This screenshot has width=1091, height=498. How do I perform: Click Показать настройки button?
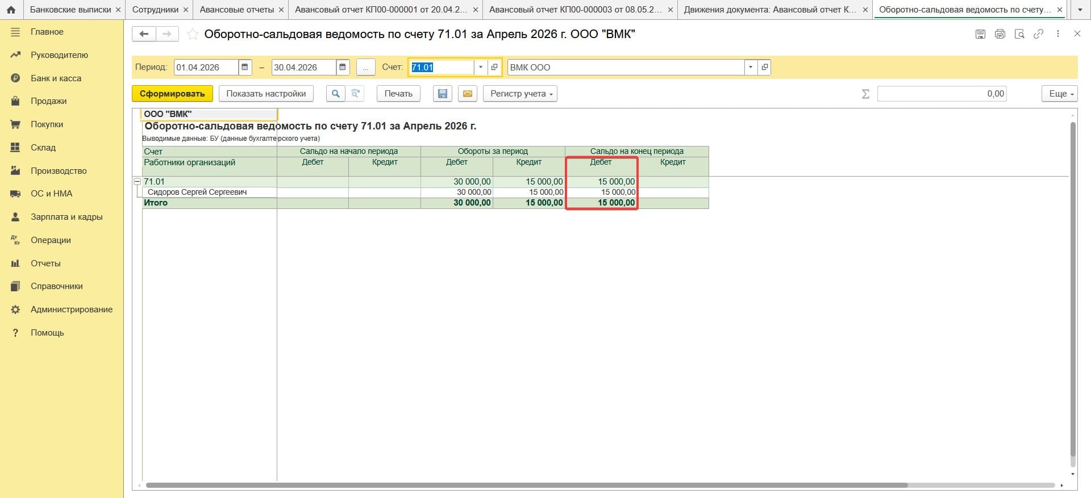(x=266, y=94)
